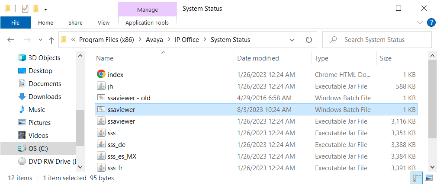Open subfolder list after IP Office in path
437x185 pixels.
pos(205,40)
